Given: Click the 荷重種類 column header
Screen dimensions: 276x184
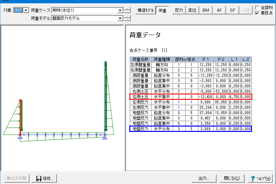Looking at the screenshot, I should pos(162,59).
